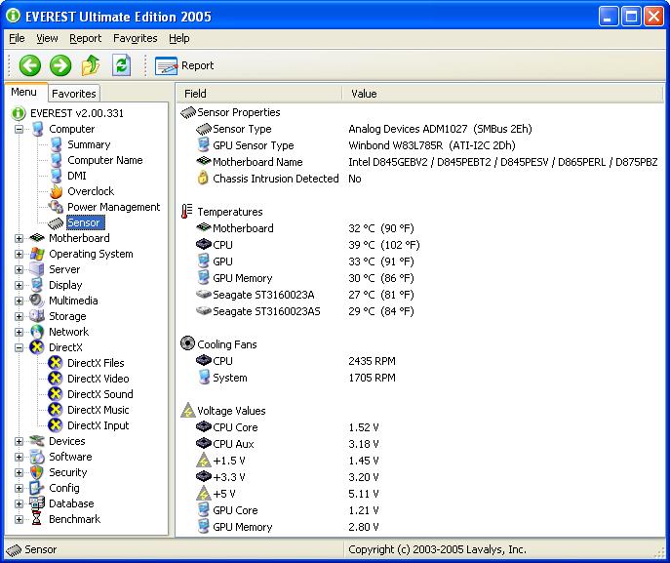The width and height of the screenshot is (670, 563).
Task: Expand the Software tree node
Action: [19, 457]
